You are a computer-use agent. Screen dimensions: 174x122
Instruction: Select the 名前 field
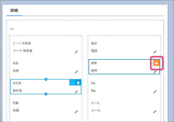tap(40, 67)
